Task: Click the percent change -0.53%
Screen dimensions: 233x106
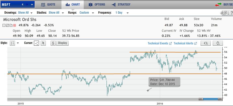Action: [49, 25]
